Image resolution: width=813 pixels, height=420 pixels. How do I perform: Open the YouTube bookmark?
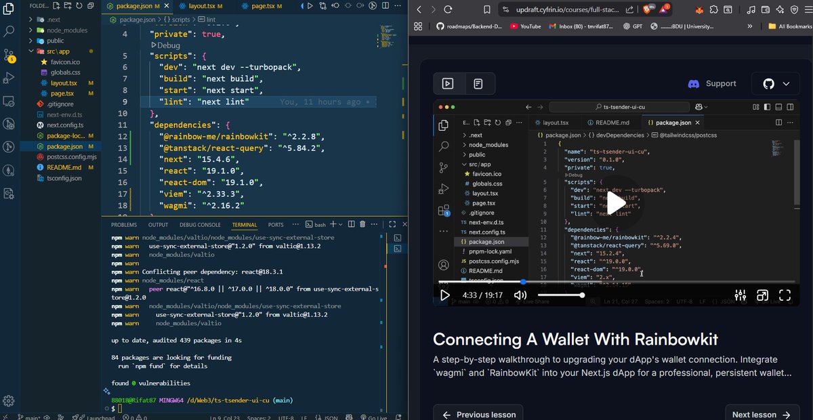point(525,26)
